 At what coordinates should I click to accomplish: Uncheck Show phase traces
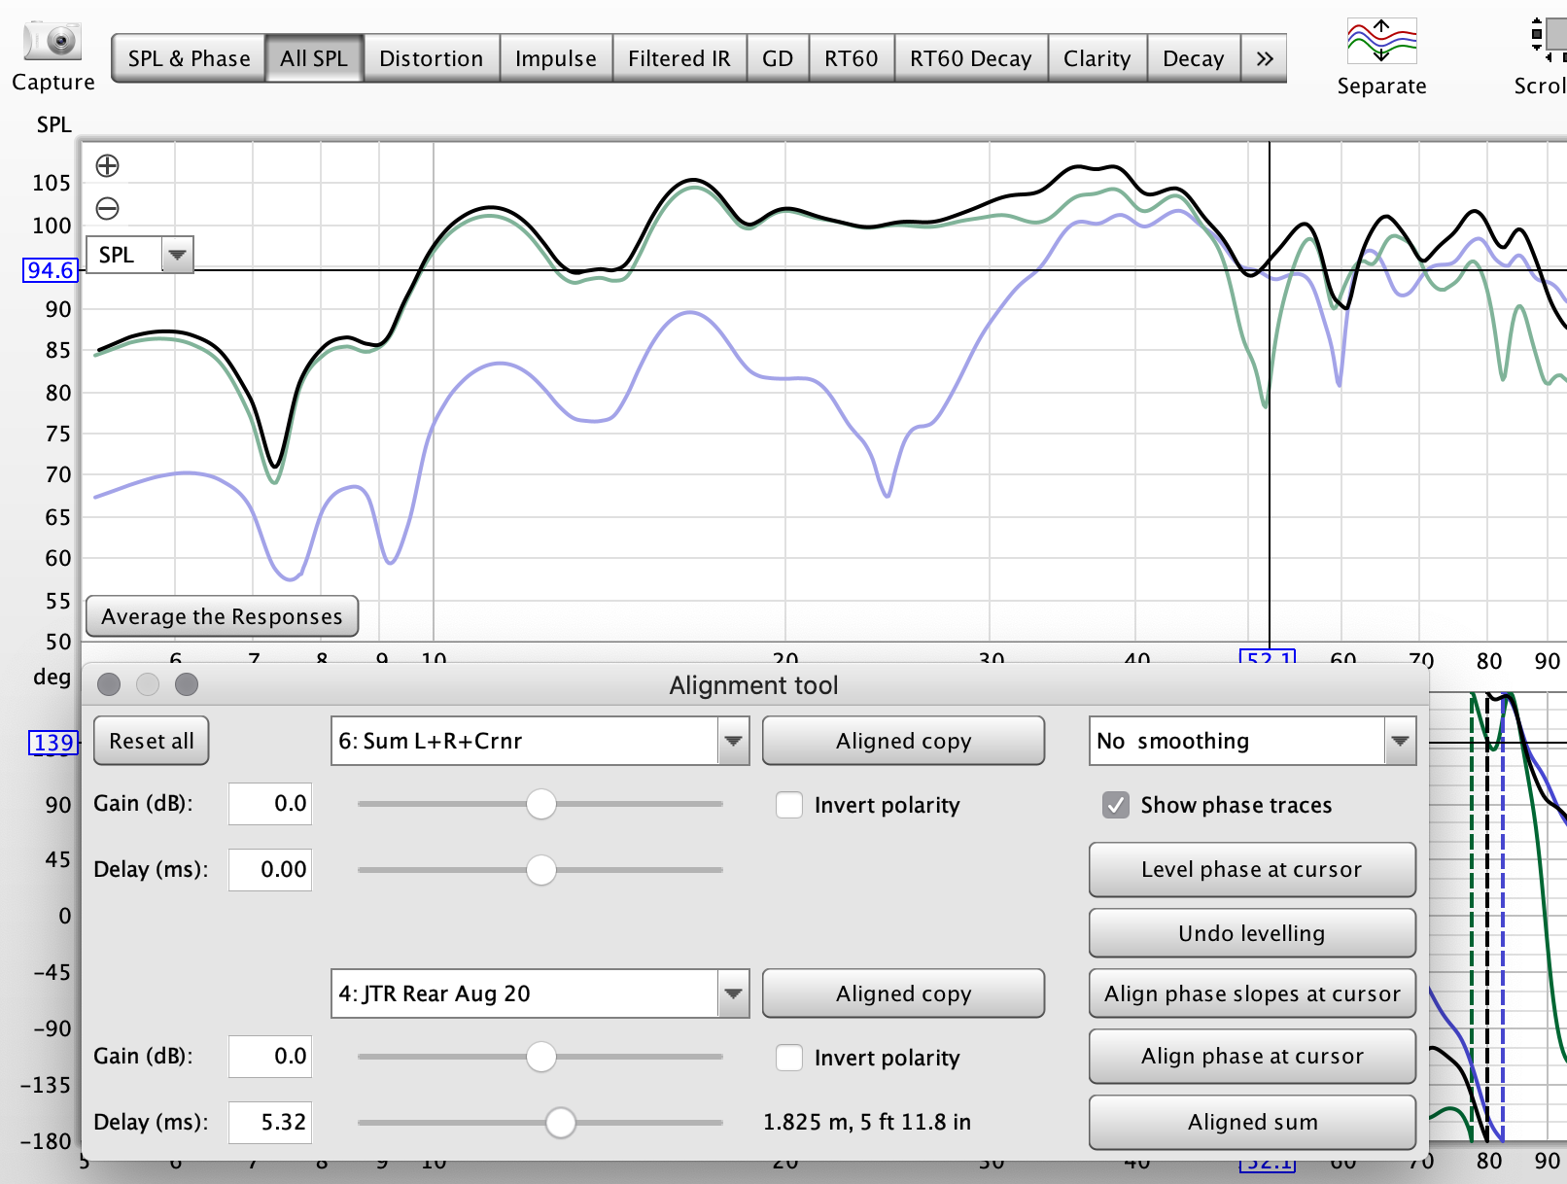point(1116,805)
